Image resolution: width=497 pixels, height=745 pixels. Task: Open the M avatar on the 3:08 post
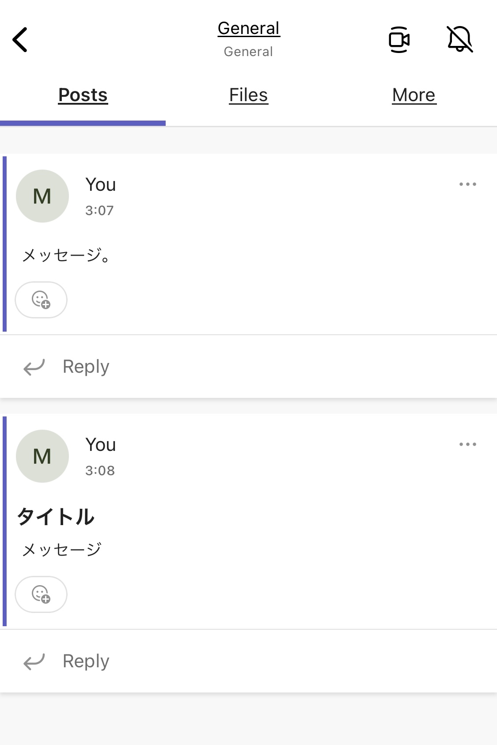point(42,456)
